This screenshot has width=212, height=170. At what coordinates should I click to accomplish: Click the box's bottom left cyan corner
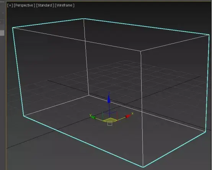(x=23, y=116)
